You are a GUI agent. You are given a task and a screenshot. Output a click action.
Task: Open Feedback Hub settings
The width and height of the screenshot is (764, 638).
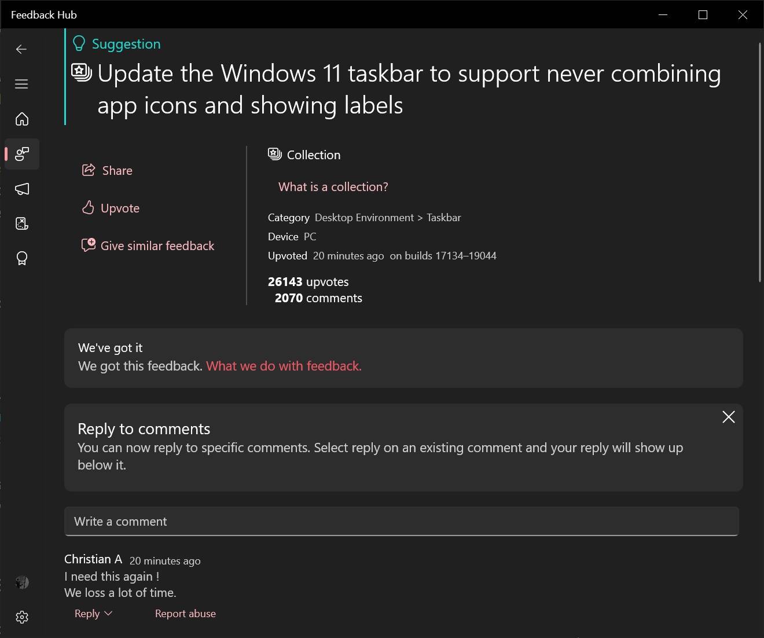point(21,617)
